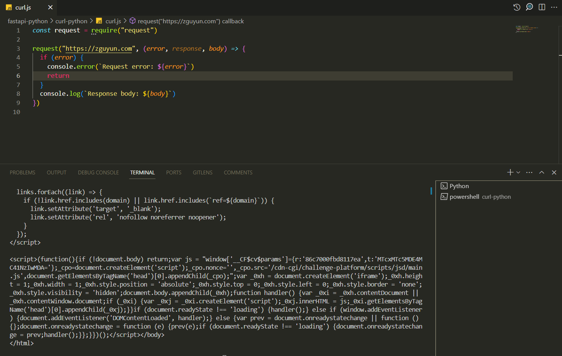Screen dimensions: 562x356
Task: Close the terminal panel
Action: [x=554, y=172]
